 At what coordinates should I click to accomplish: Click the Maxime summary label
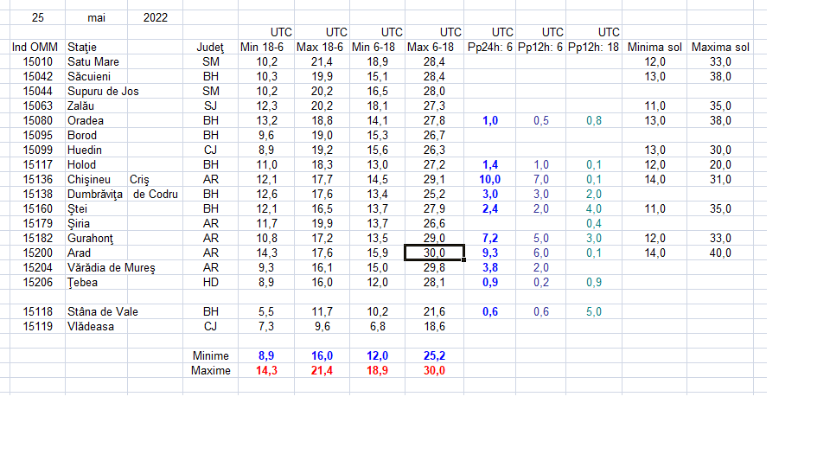tap(210, 371)
